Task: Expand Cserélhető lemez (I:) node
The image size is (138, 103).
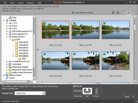Action: [x=7, y=62]
